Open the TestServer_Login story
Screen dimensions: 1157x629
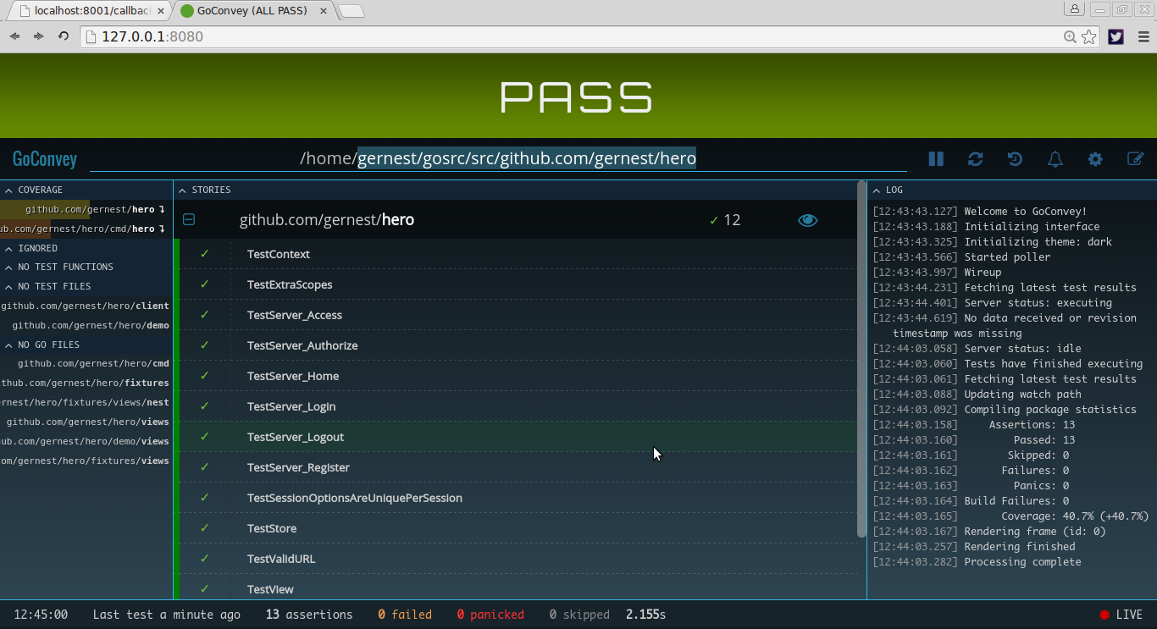518,406
